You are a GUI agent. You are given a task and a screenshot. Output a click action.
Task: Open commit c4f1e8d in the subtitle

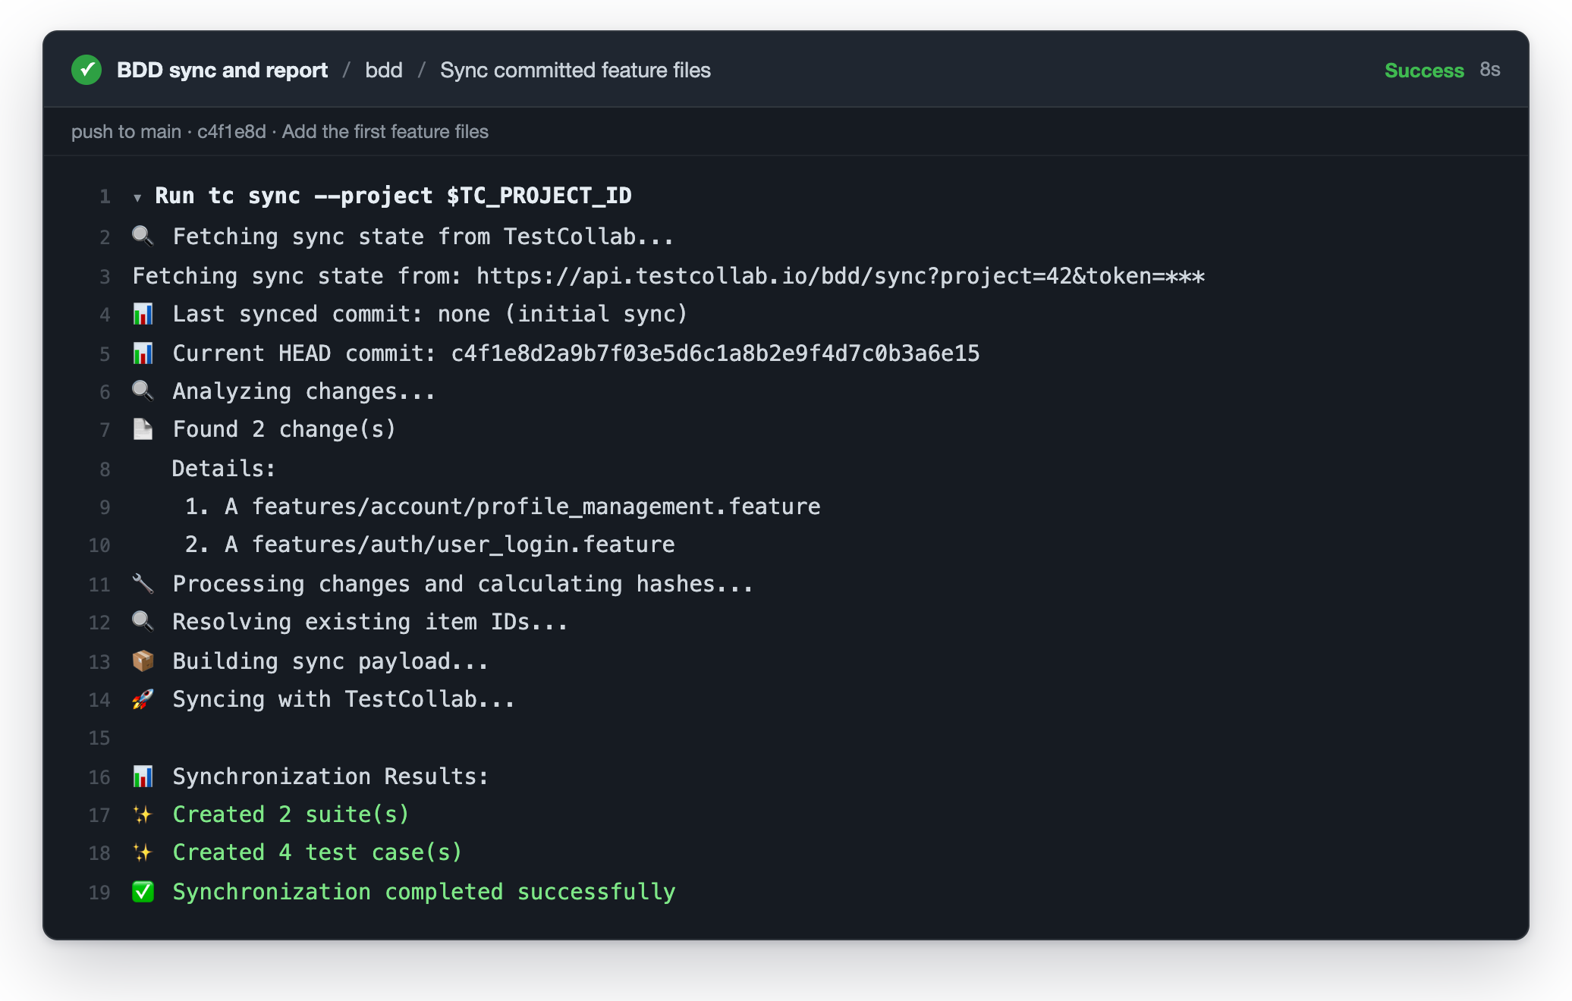coord(231,131)
